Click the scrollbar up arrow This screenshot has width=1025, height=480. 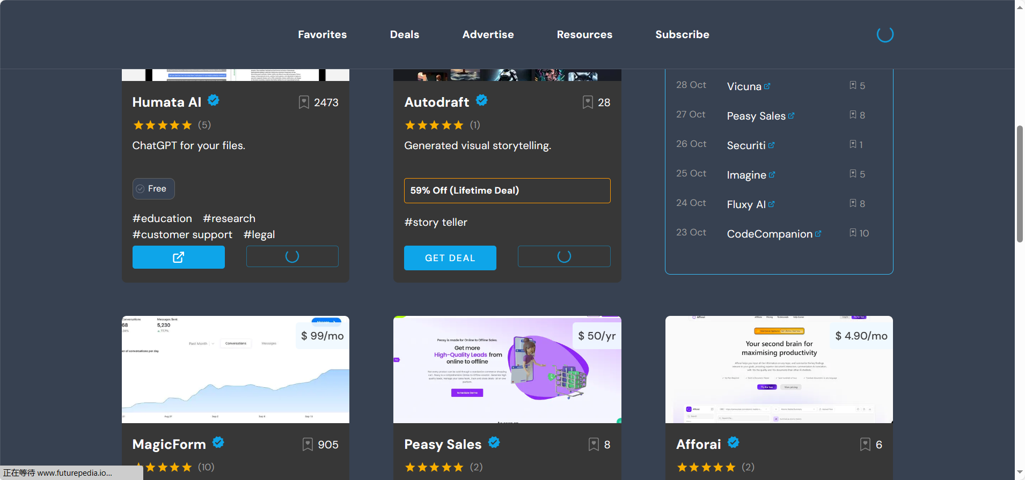click(x=1020, y=7)
